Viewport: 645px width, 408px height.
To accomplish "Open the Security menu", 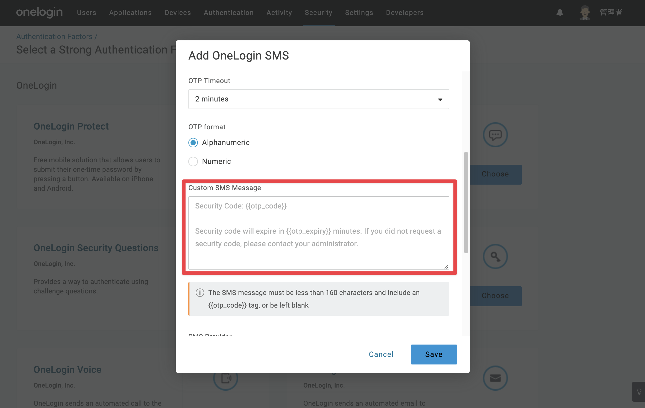I will click(319, 13).
